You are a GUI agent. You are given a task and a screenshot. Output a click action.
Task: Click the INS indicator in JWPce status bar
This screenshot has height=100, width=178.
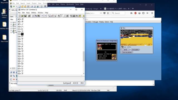click(x=82, y=83)
